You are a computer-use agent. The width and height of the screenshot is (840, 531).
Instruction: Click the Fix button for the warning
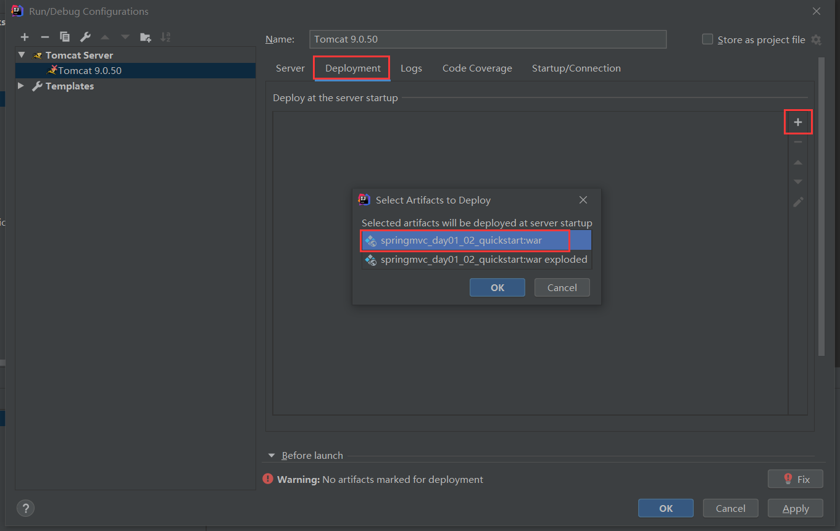[796, 479]
